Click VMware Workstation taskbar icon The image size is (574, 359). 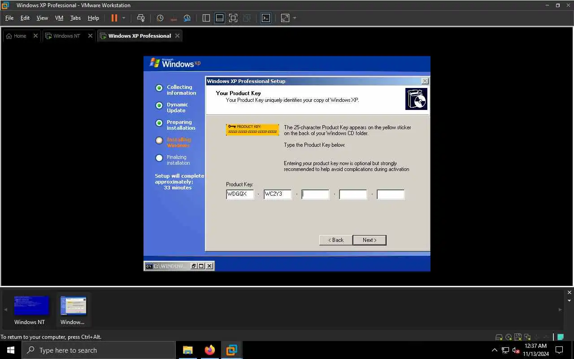[231, 350]
